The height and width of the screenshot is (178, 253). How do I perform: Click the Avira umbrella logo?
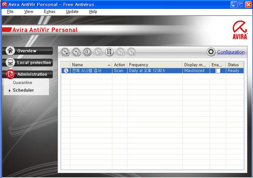click(x=240, y=30)
